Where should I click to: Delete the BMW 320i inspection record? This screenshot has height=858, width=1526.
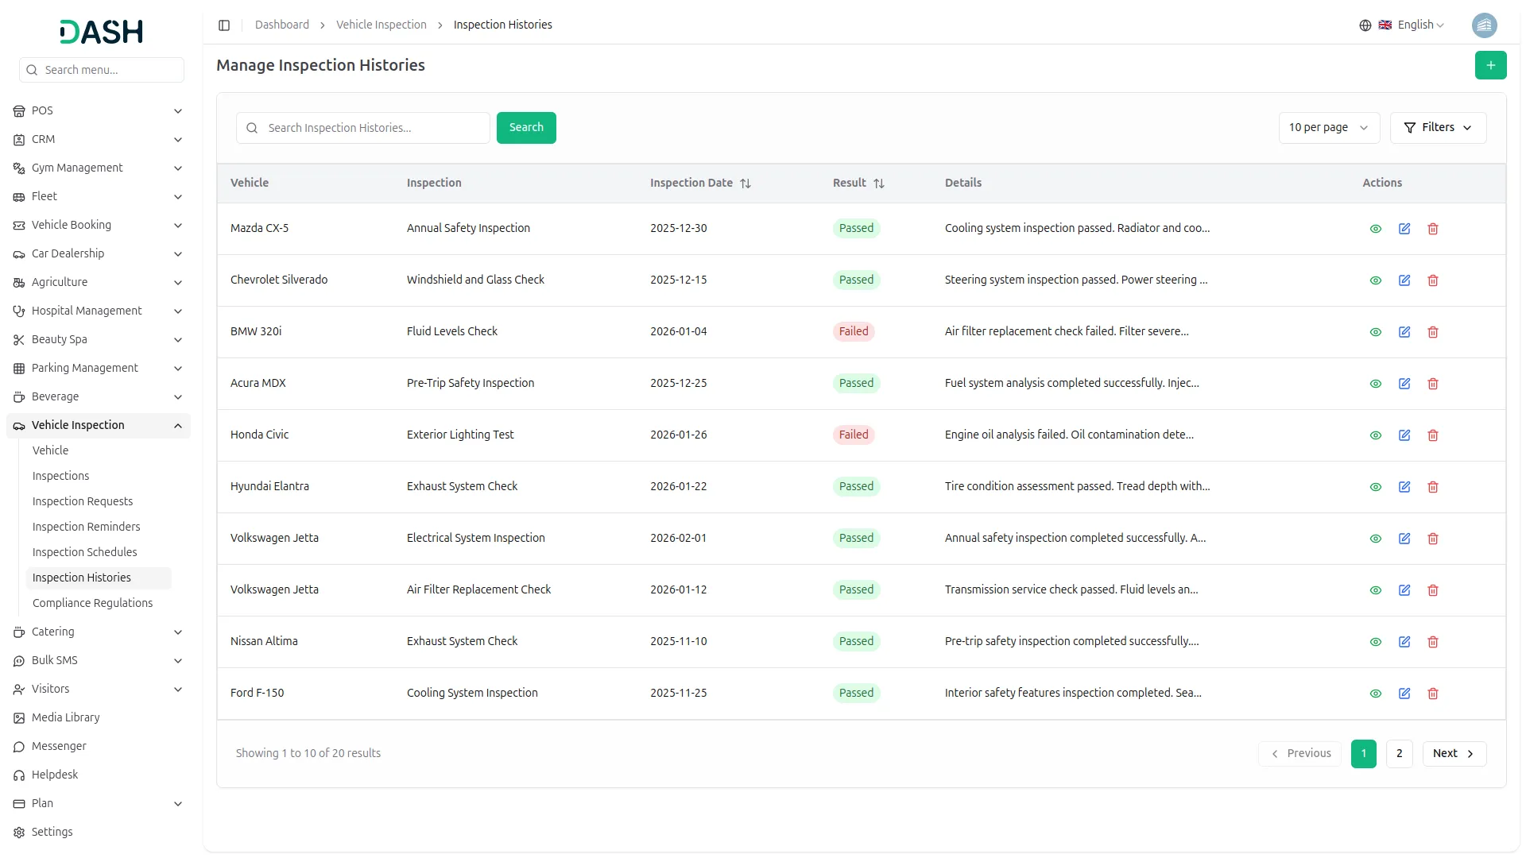(x=1433, y=332)
